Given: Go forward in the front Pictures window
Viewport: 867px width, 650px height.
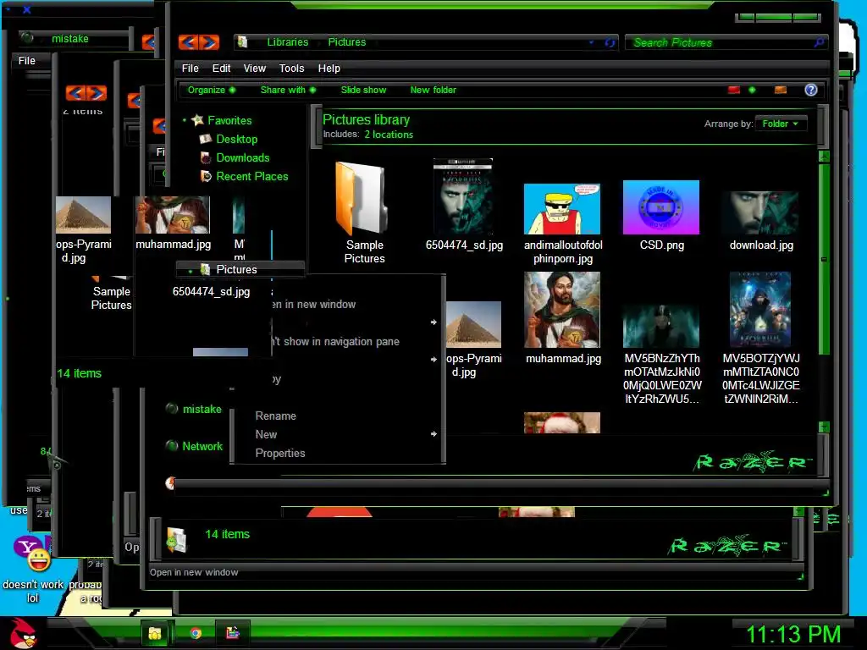Looking at the screenshot, I should [x=210, y=42].
